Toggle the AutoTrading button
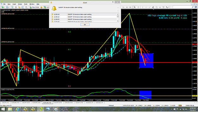Viewport: 198px width, 120px height. click(x=46, y=7)
